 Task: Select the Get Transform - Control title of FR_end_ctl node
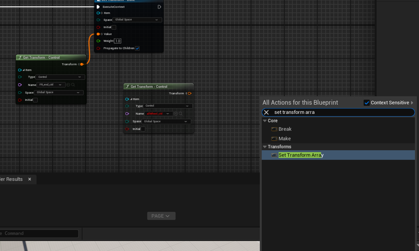pos(41,57)
